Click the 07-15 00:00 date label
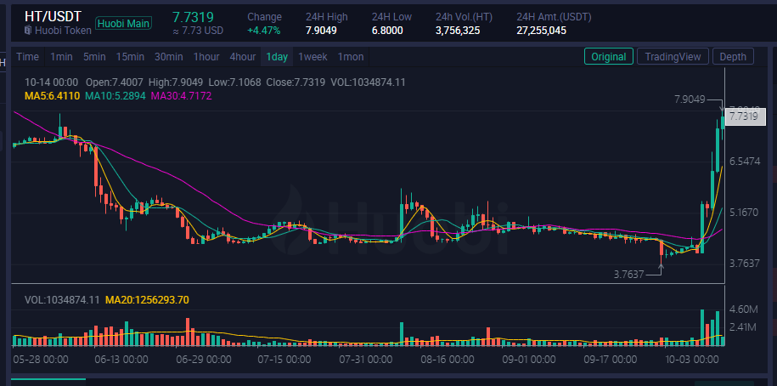777x386 pixels. click(x=284, y=359)
